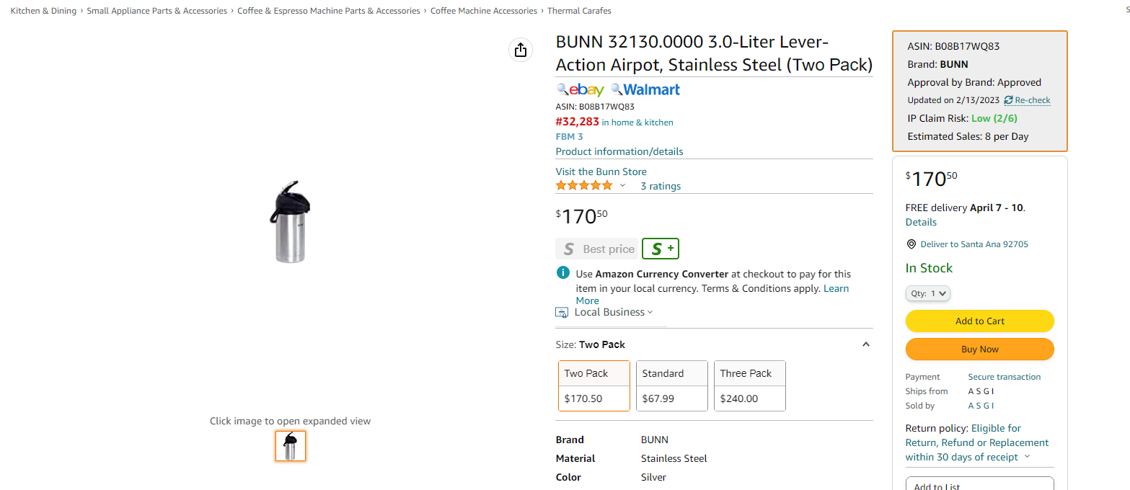
Task: Click the blue info icon by Currency Converter
Action: pyautogui.click(x=563, y=273)
